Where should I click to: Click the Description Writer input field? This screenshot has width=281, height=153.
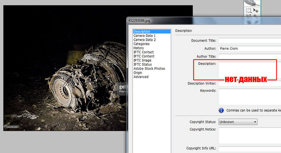point(250,83)
